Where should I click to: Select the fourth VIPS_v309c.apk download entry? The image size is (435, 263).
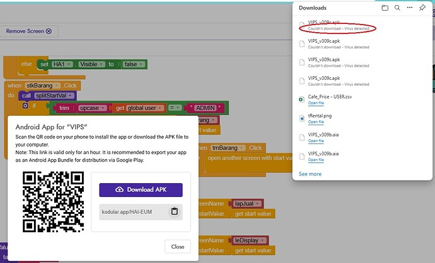[362, 81]
